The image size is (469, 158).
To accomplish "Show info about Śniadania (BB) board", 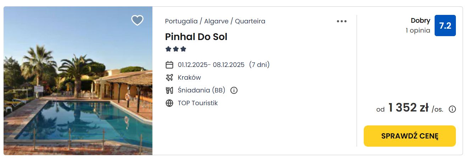I will (x=234, y=90).
